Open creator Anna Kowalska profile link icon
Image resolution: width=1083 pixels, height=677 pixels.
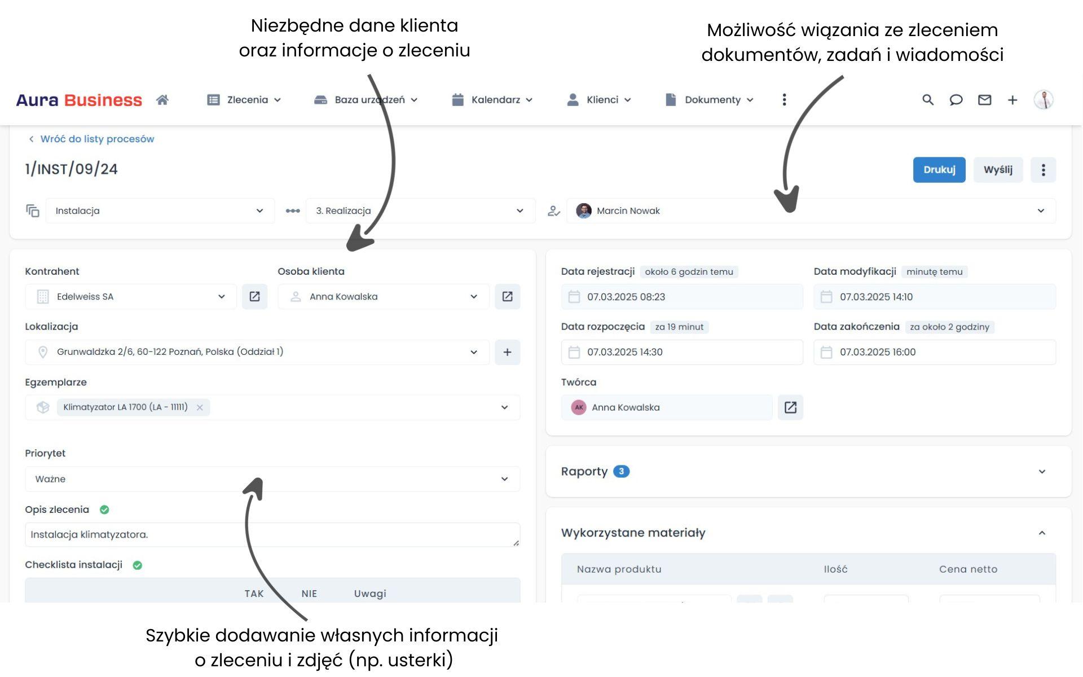tap(790, 407)
